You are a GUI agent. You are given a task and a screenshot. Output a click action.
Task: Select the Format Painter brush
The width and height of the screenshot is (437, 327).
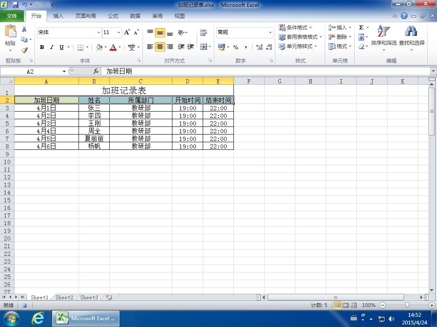pyautogui.click(x=24, y=50)
